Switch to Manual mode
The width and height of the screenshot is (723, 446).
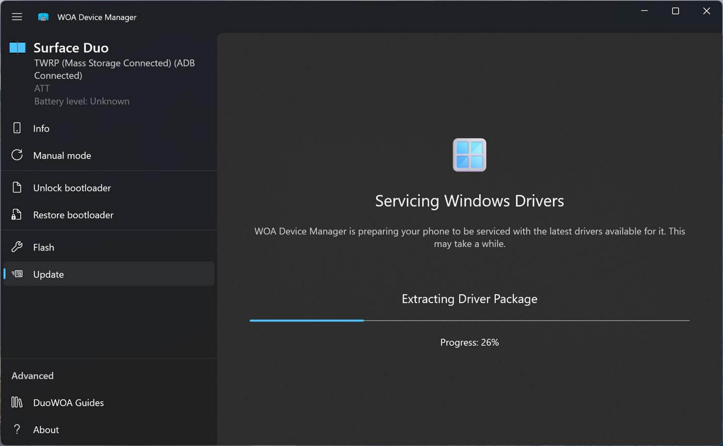109,155
